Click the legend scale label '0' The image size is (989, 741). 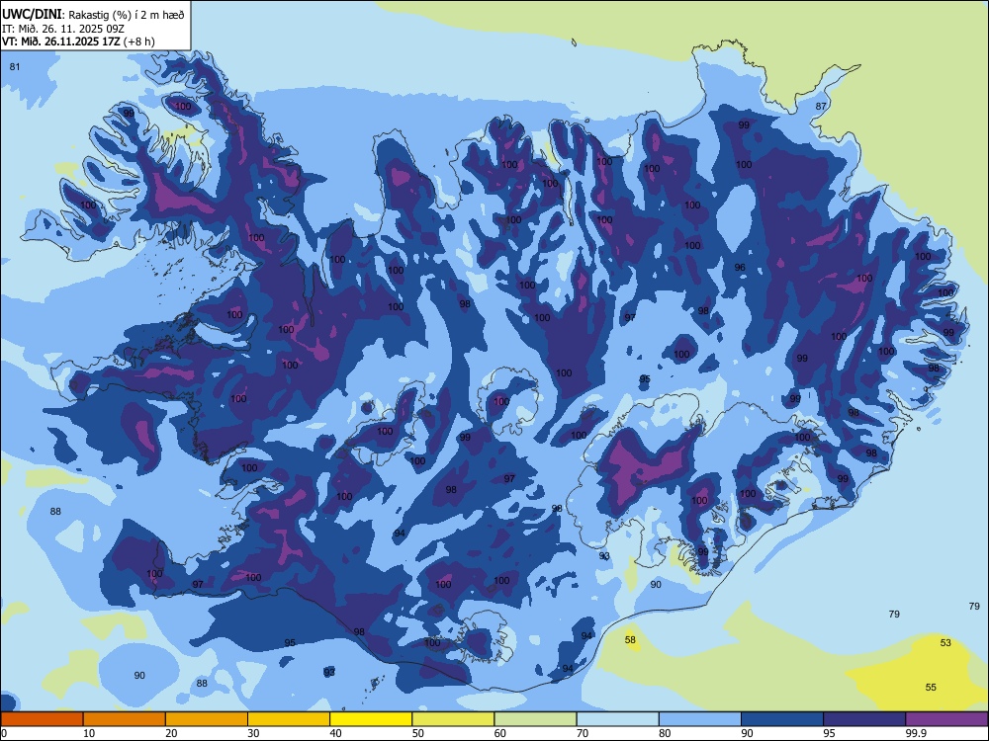tap(4, 733)
